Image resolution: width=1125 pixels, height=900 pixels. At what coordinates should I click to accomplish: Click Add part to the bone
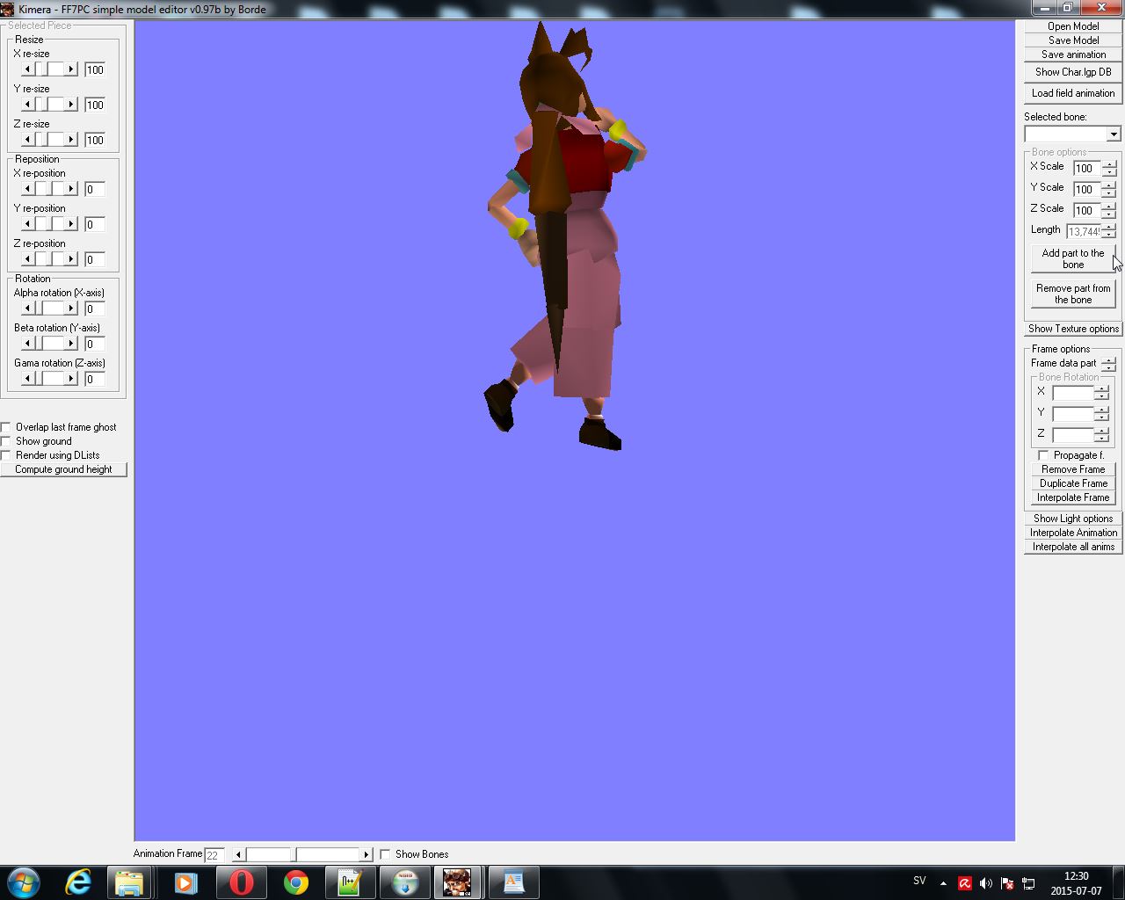click(1073, 259)
